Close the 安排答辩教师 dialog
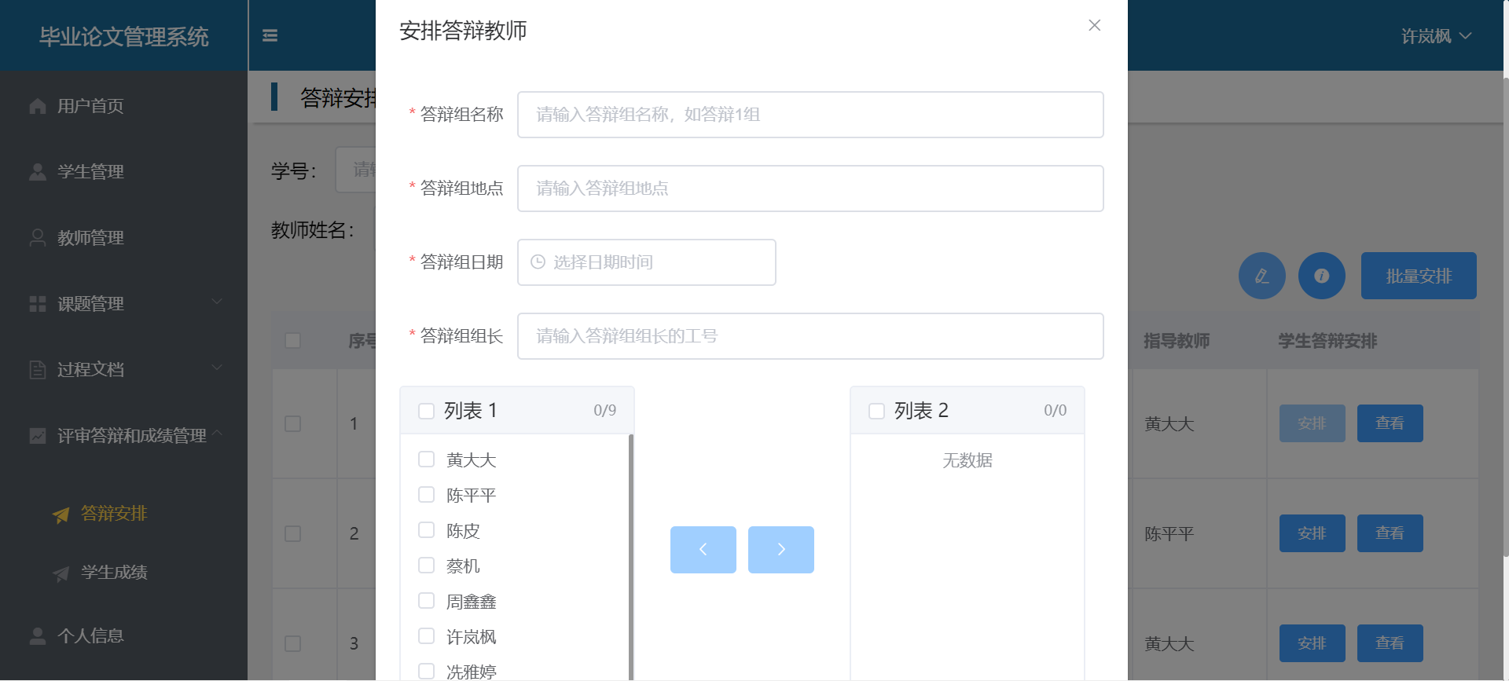Viewport: 1509px width, 681px height. tap(1094, 25)
